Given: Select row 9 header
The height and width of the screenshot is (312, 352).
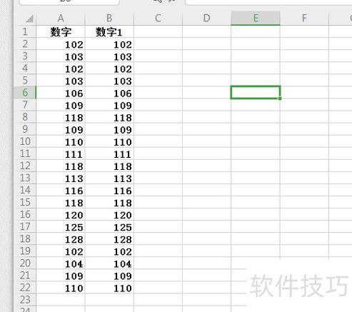Looking at the screenshot, I should [x=25, y=129].
